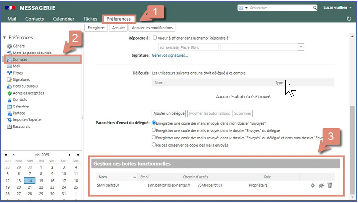Enable the 'Répondre à' checkbox
The width and height of the screenshot is (358, 203).
coord(155,38)
